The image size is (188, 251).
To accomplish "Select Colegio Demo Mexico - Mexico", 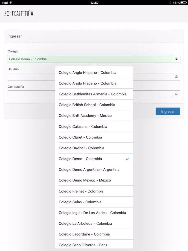I will click(85, 180).
